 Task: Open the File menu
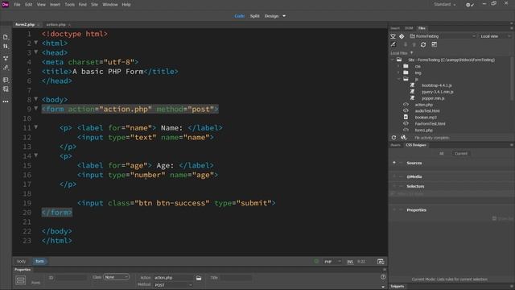click(x=17, y=5)
